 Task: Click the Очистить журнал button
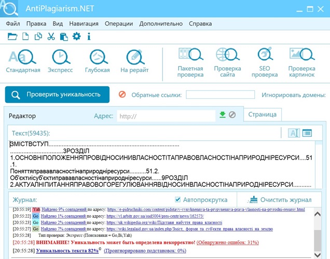click(x=280, y=200)
